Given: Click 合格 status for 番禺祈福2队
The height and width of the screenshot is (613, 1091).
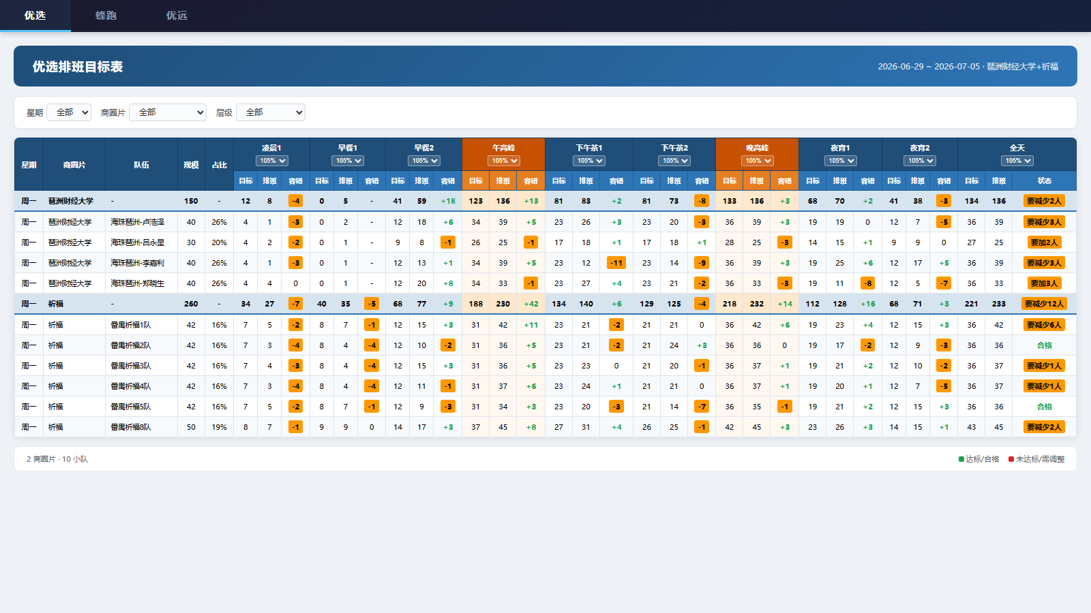Looking at the screenshot, I should tap(1045, 345).
